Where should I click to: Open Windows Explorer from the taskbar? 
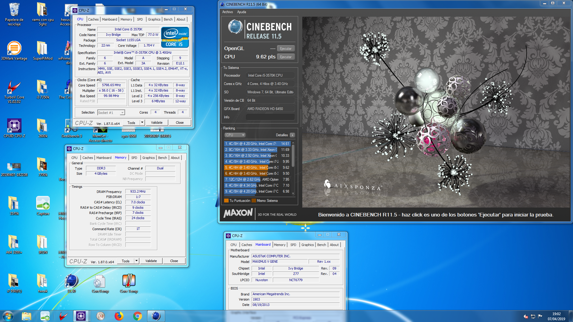pyautogui.click(x=26, y=316)
